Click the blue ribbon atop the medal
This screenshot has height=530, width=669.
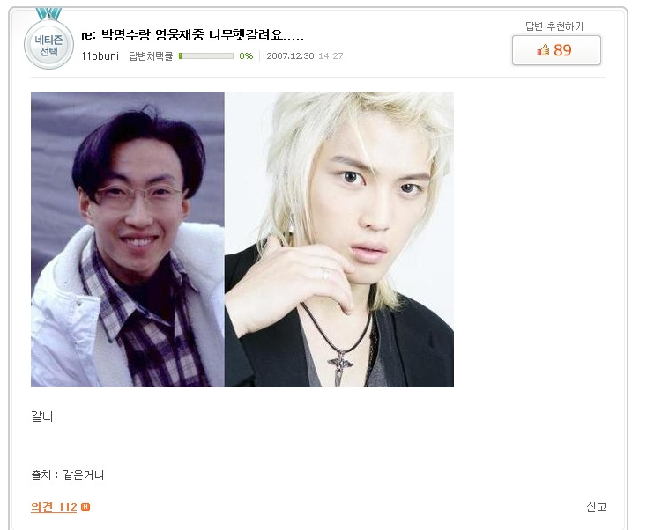click(x=48, y=14)
